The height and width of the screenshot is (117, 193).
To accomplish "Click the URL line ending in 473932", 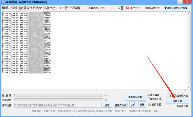I will point(26,70).
